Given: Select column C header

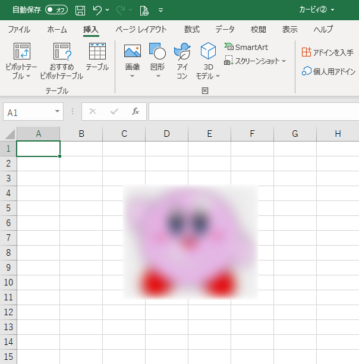Looking at the screenshot, I should point(124,134).
